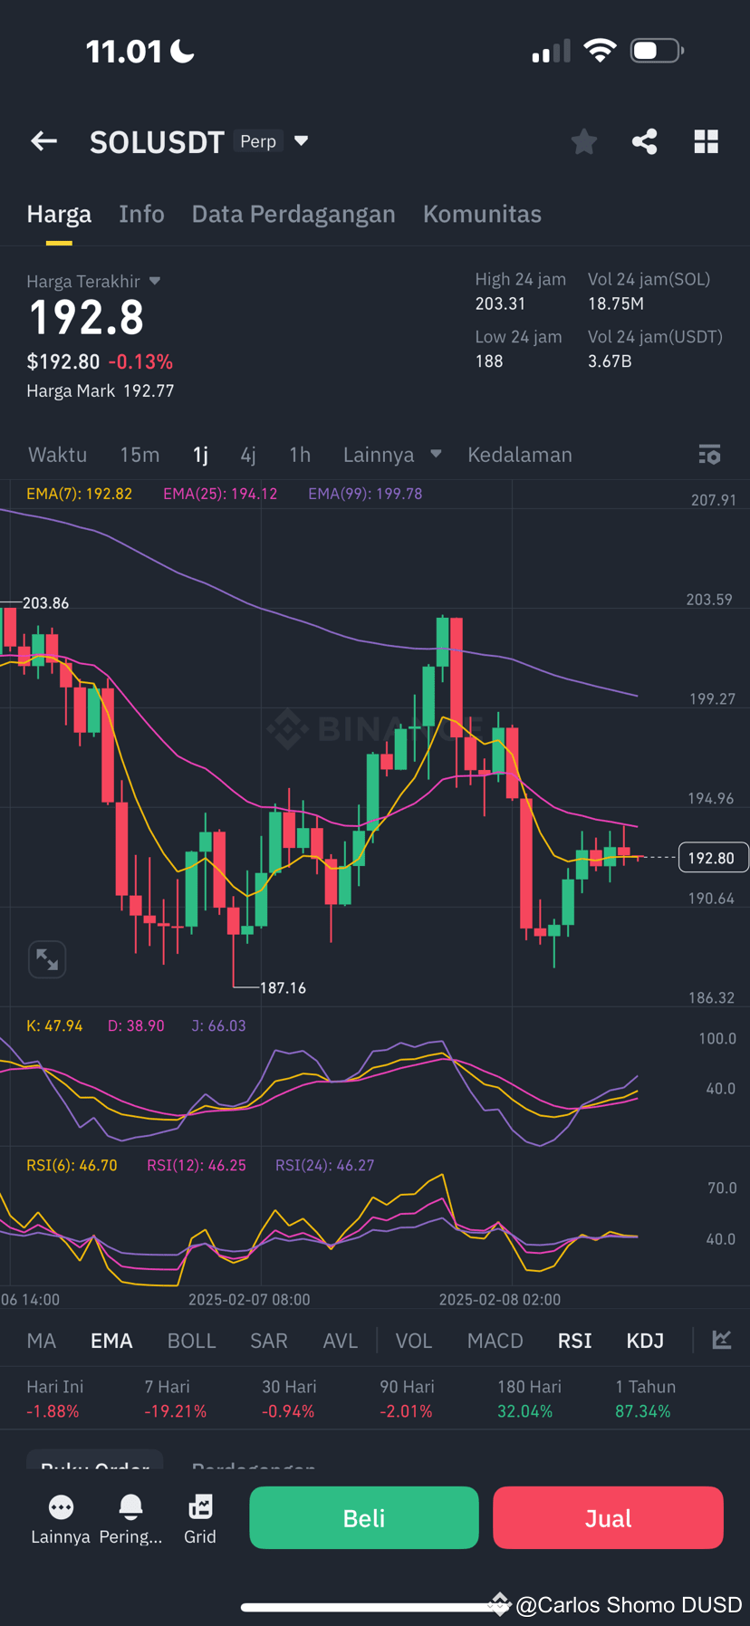
Task: Toggle the VOL indicator
Action: (x=414, y=1341)
